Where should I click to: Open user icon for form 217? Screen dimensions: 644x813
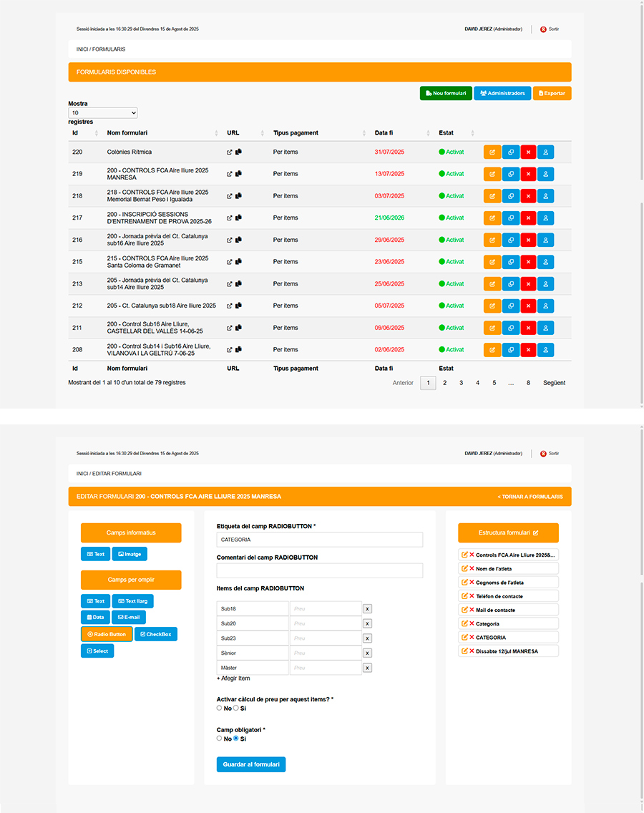coord(545,218)
